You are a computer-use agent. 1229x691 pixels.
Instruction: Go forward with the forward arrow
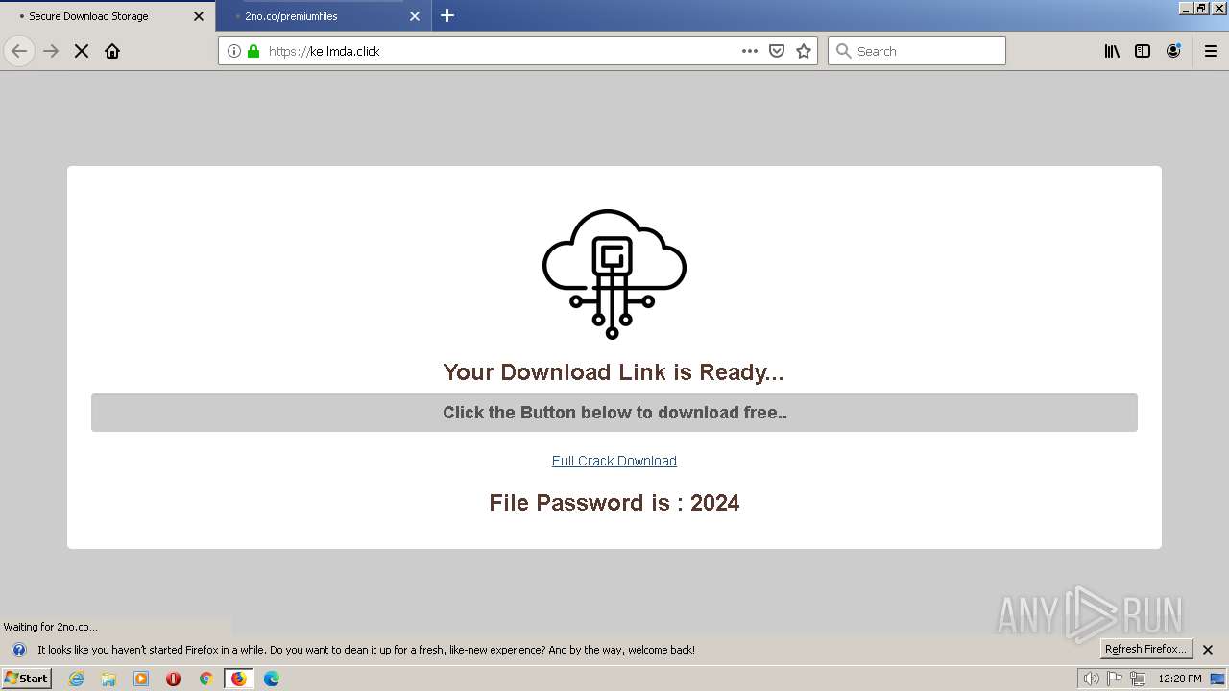(x=51, y=51)
